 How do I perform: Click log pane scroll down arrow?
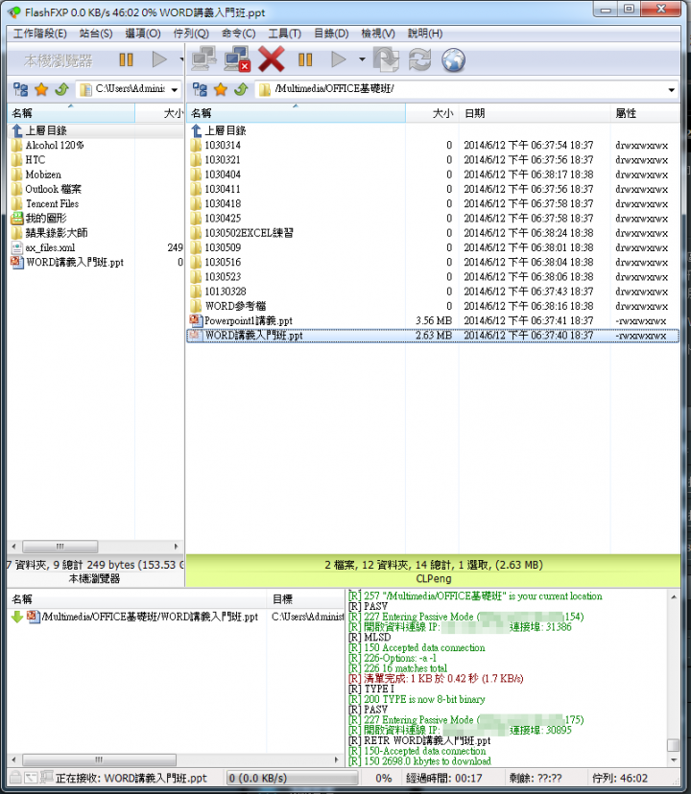674,760
